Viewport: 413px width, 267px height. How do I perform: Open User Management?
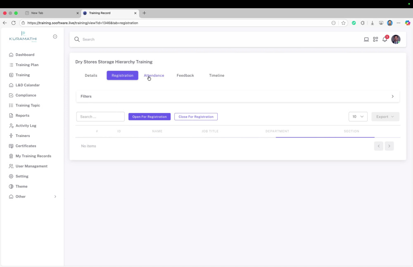(x=31, y=166)
